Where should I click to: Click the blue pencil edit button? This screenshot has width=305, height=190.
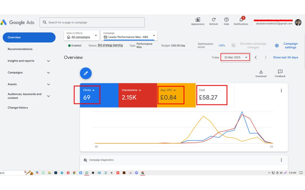86,73
